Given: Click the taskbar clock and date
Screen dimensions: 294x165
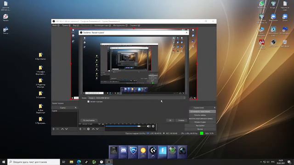Looking at the screenshot, I should 281,162.
